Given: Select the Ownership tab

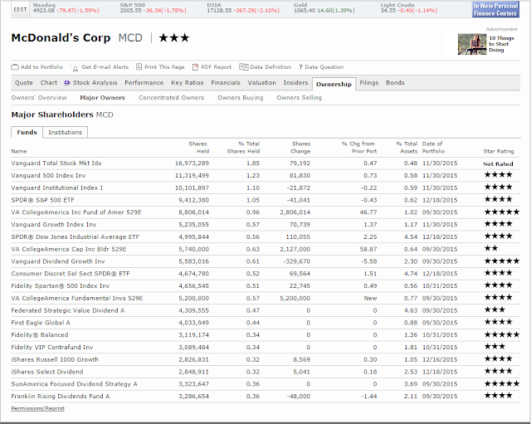Looking at the screenshot, I should point(334,84).
